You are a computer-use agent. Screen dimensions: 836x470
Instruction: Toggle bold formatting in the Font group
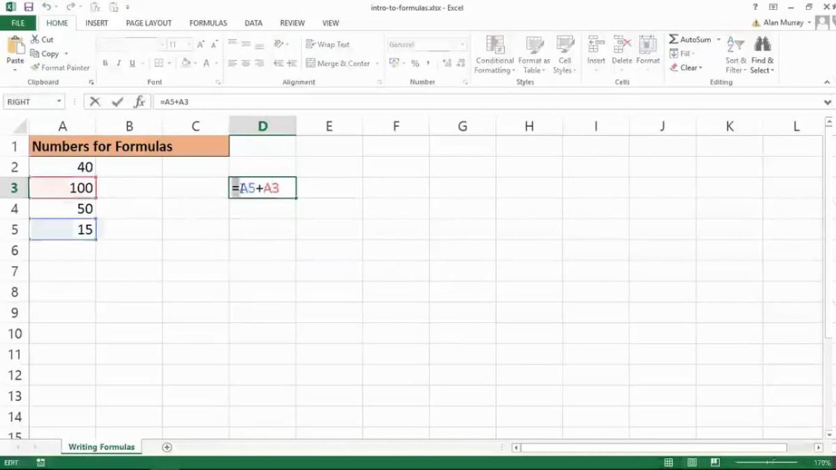(105, 63)
